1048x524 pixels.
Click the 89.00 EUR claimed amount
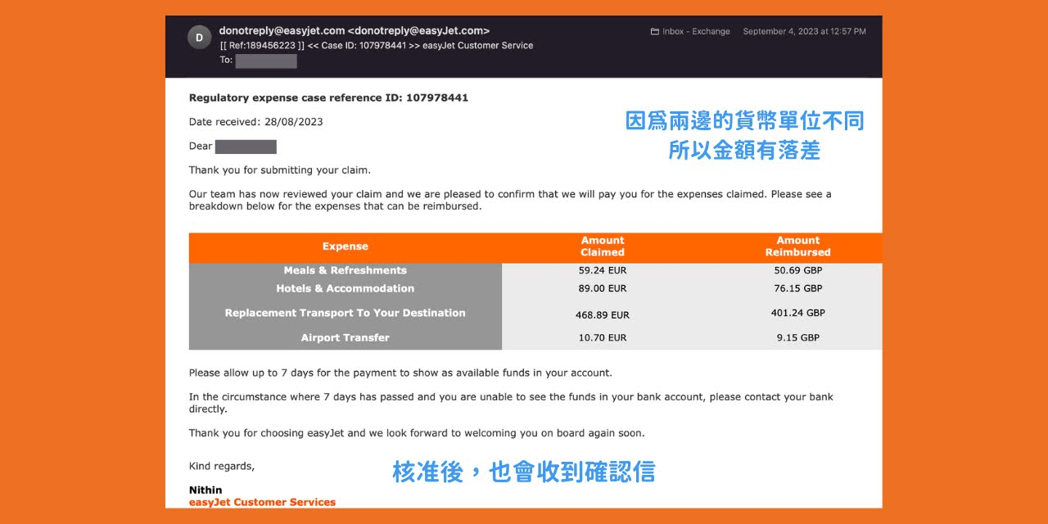(x=603, y=288)
